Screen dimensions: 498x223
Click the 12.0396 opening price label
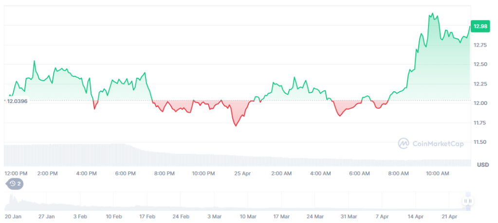click(17, 101)
